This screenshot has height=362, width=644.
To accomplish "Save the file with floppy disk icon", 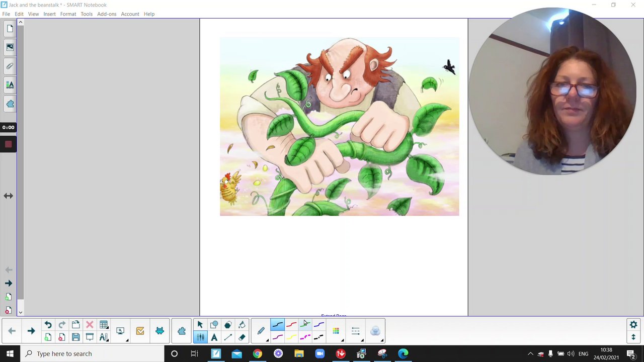I will pyautogui.click(x=75, y=337).
